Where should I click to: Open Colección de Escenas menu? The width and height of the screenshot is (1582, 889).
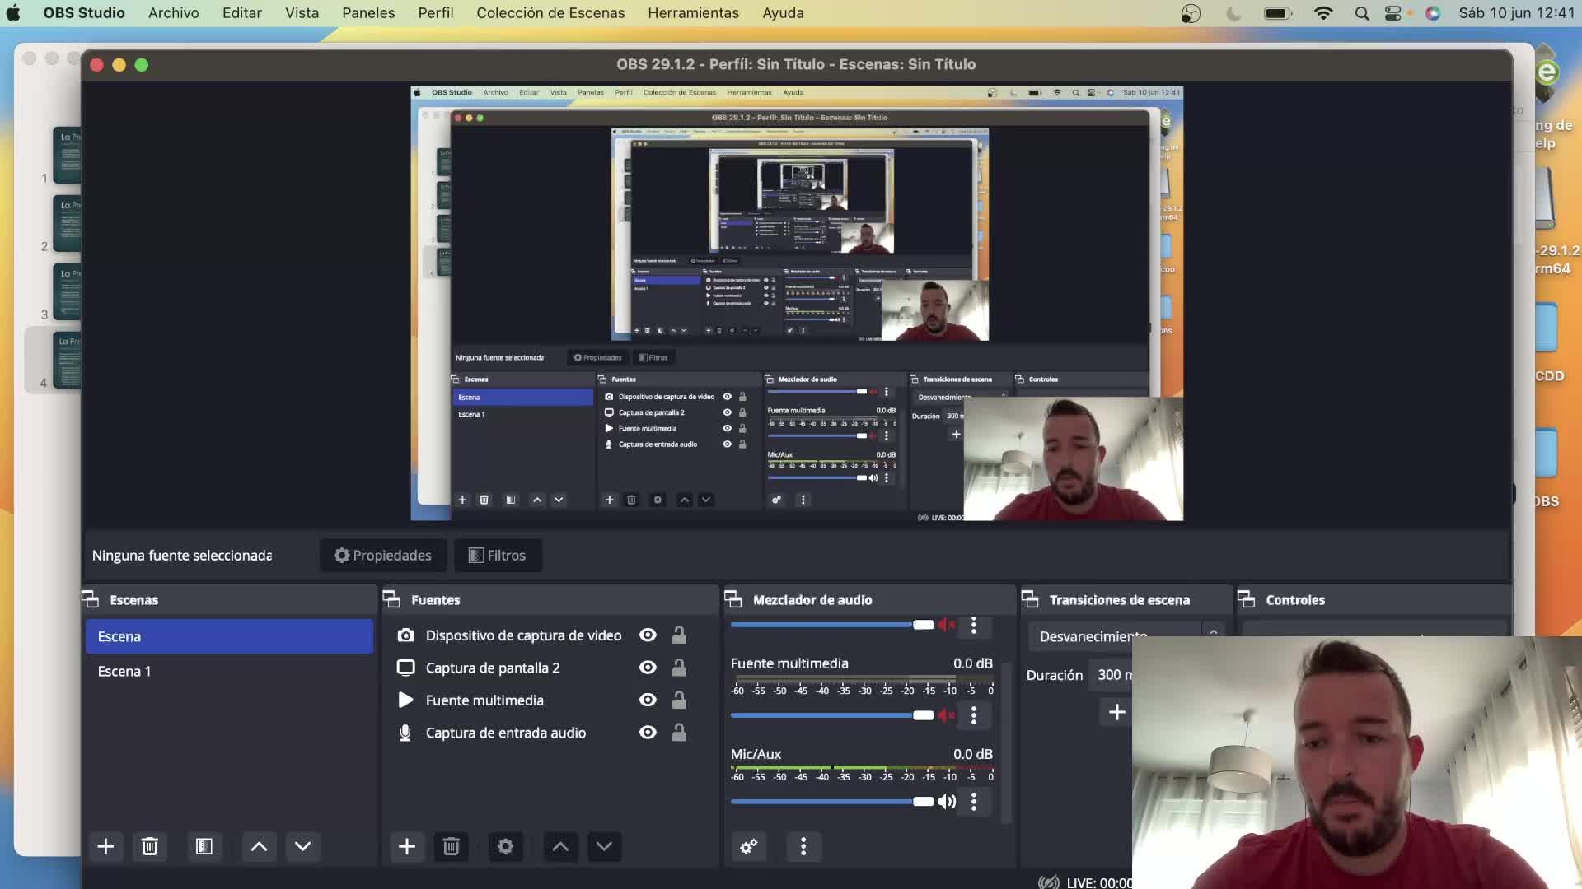point(550,13)
